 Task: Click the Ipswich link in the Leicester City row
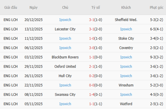coord(126,29)
